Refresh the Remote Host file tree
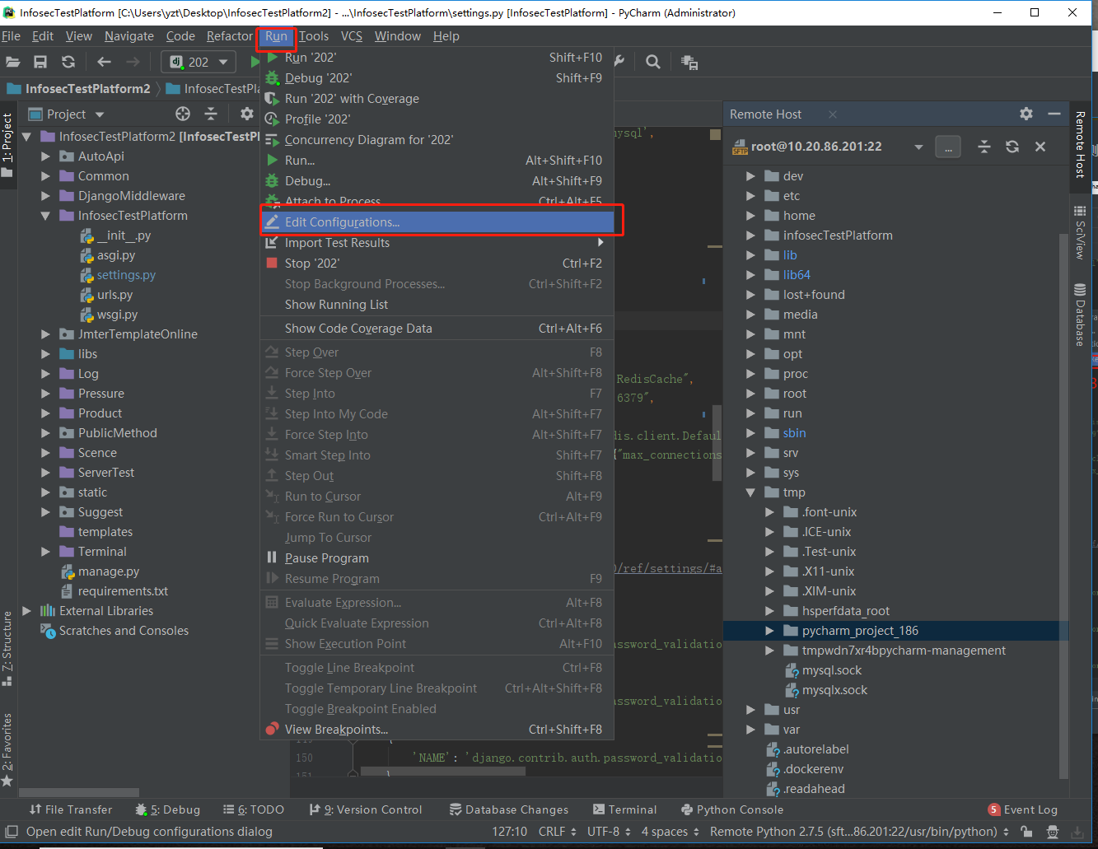This screenshot has height=849, width=1098. 1012,147
